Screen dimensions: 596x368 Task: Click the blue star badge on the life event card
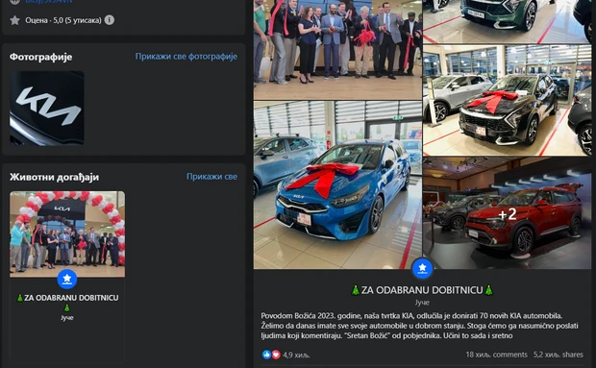[x=67, y=280]
